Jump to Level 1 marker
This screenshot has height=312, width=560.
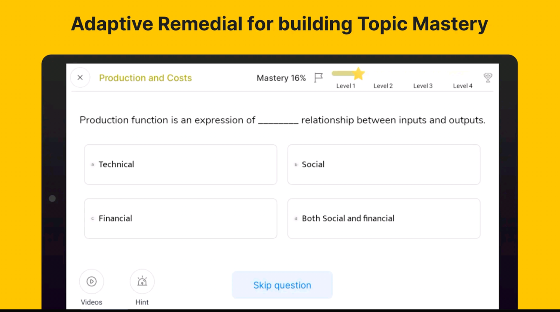[346, 86]
